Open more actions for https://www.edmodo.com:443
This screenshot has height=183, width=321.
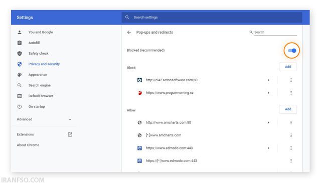click(291, 148)
